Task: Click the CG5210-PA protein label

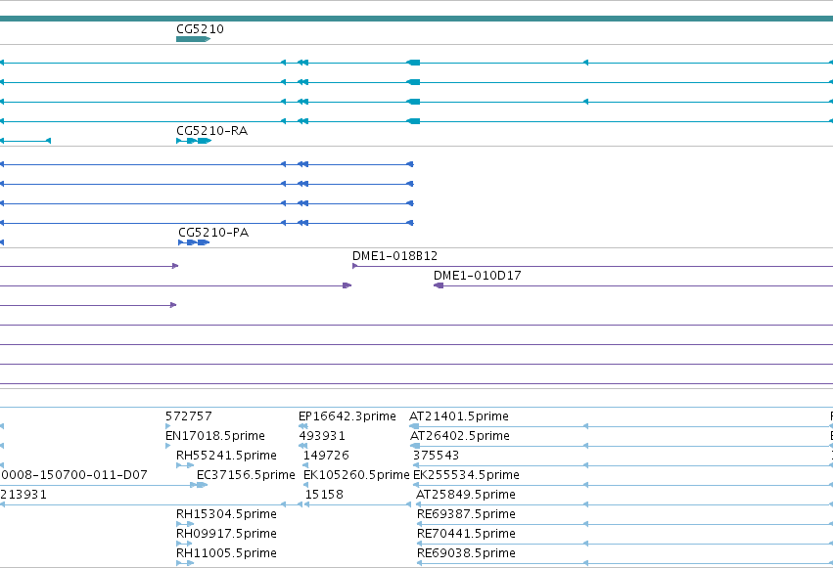Action: tap(213, 233)
